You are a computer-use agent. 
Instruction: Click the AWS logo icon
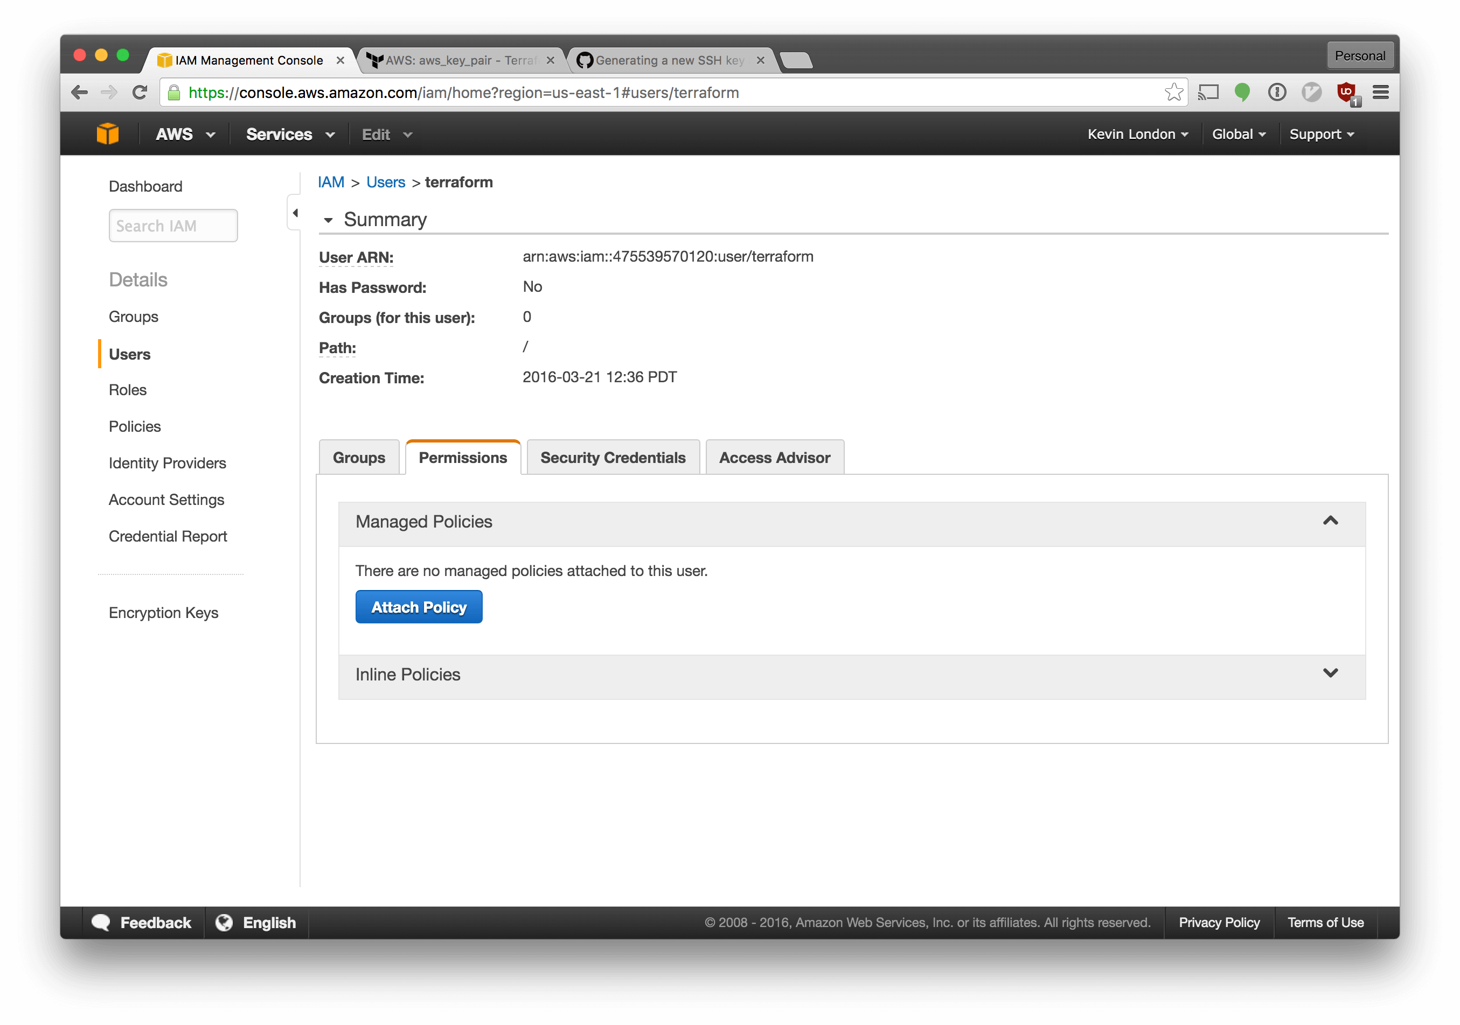click(108, 133)
